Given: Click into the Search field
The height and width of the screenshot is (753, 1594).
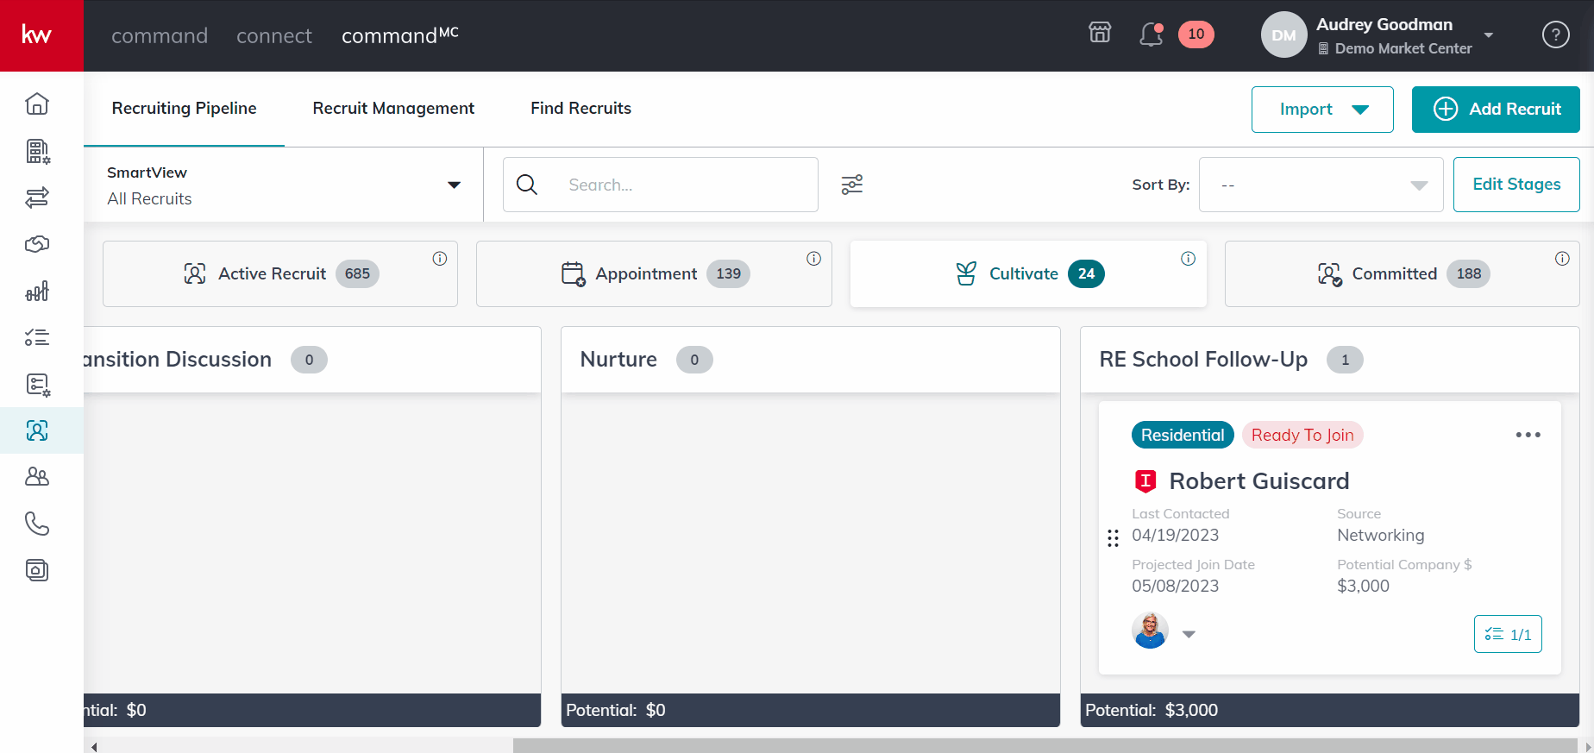Looking at the screenshot, I should (x=661, y=185).
